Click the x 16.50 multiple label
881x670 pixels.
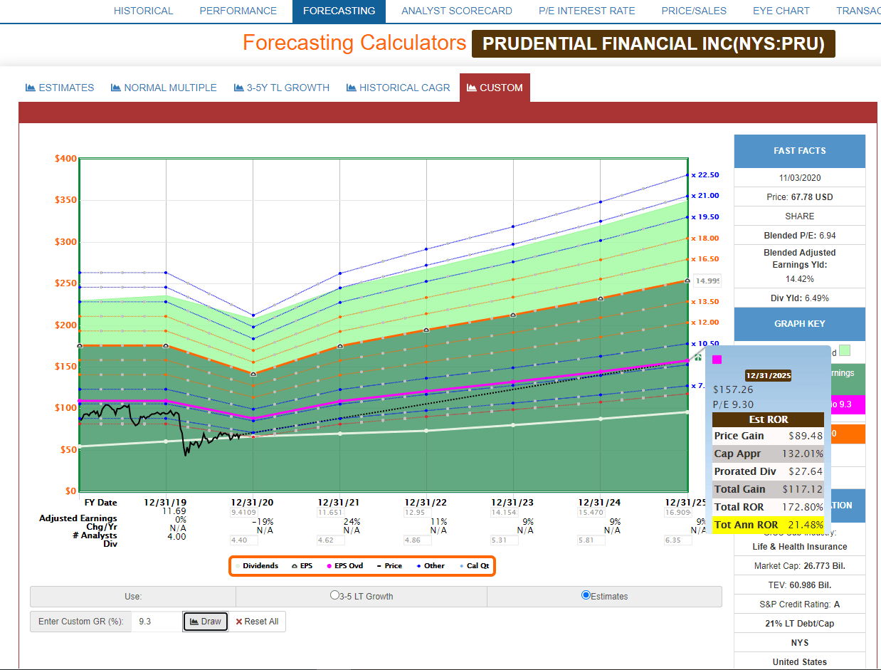point(705,259)
